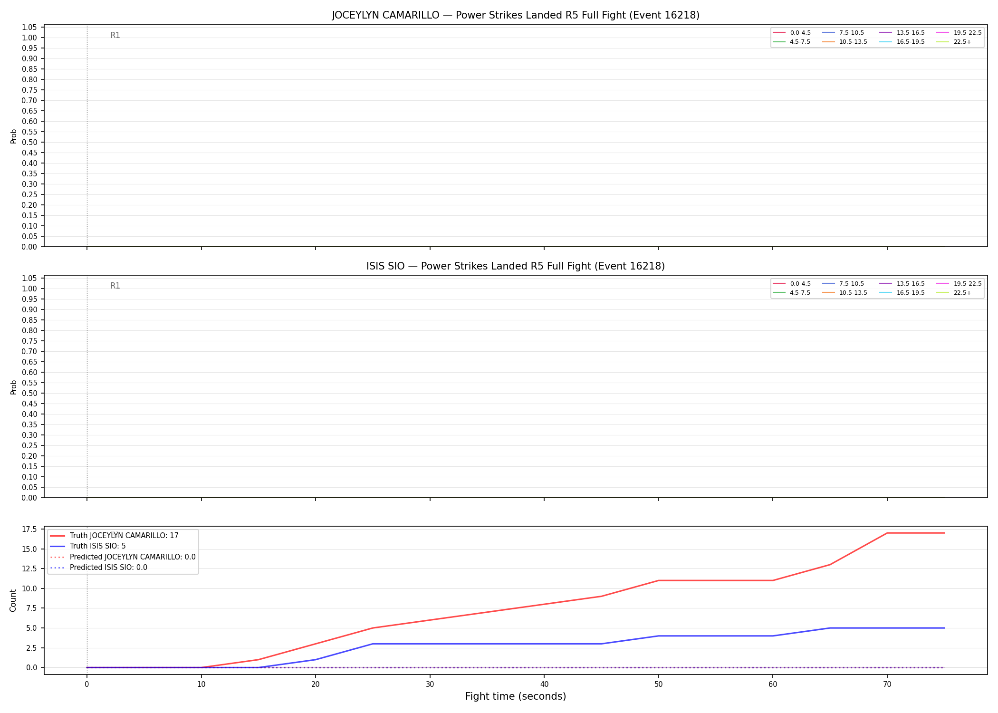Click the 0.50 tick on the CAMARILLO Prob axis
Viewport: 998px width, 713px height.
(x=29, y=142)
